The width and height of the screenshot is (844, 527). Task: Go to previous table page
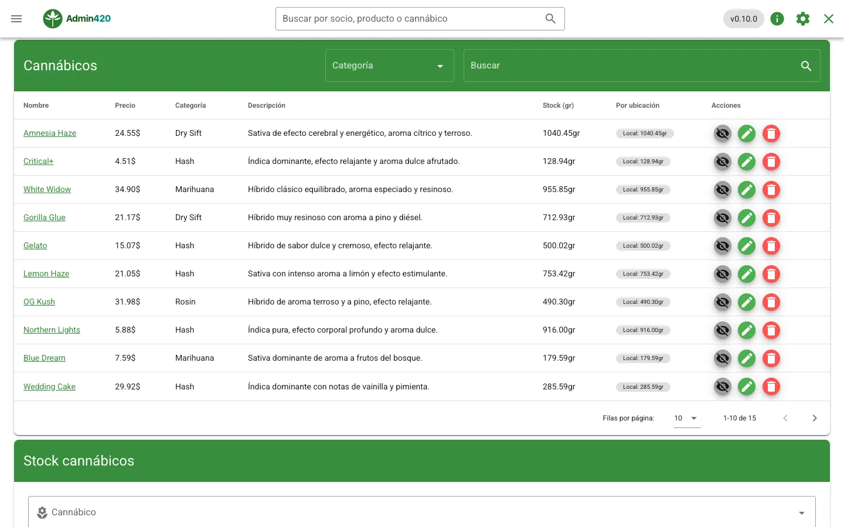pyautogui.click(x=785, y=418)
